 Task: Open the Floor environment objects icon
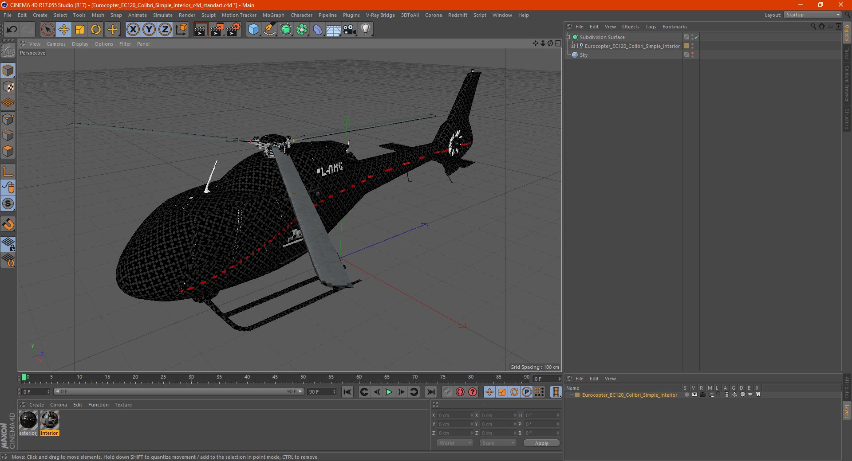point(333,30)
